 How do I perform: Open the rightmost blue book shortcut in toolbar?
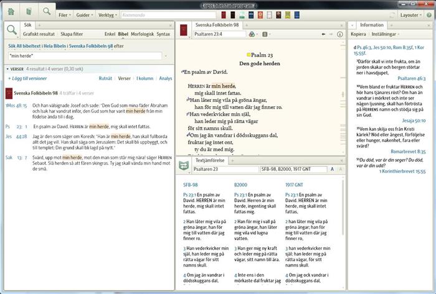point(297,15)
